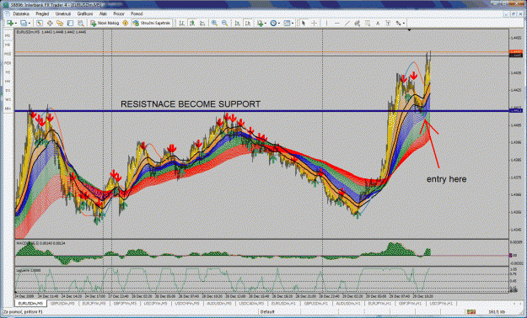
Task: Expand the Profiles dropdown arrow
Action: (30, 24)
